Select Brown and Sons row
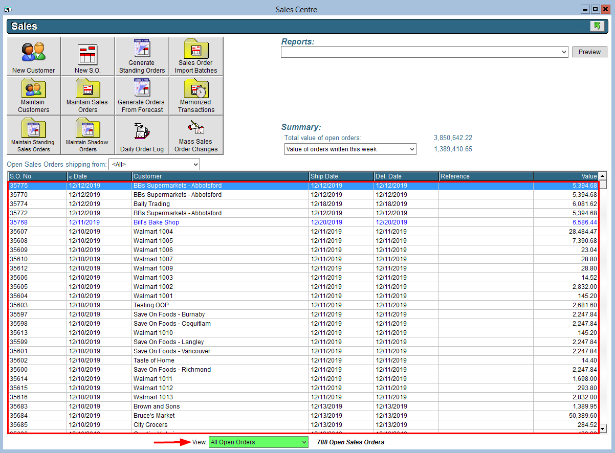This screenshot has height=453, width=615. (303, 406)
